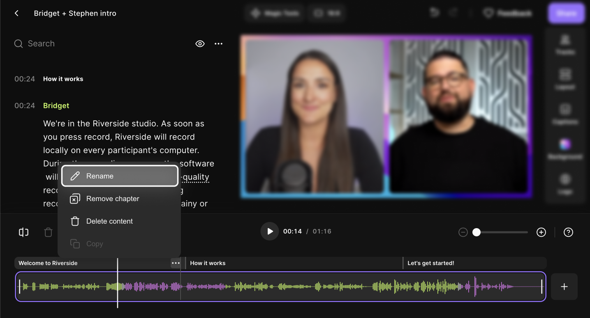Screen dimensions: 590x318
Task: Click the project title Bridget + Stephen intro
Action: 75,13
